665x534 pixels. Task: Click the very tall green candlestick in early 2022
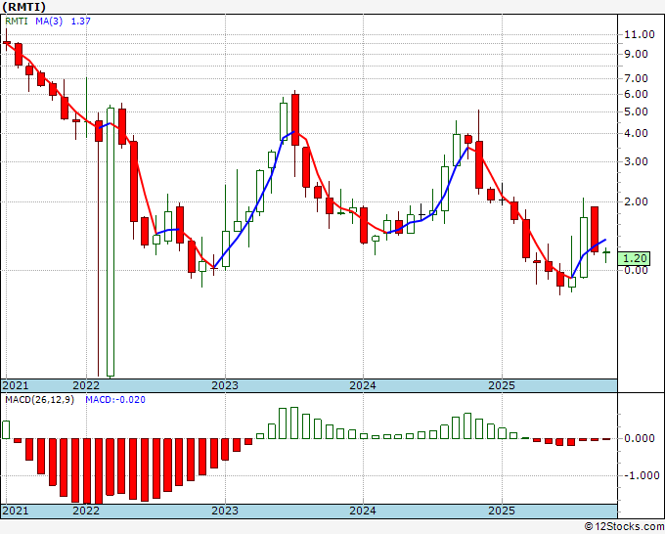pos(111,242)
